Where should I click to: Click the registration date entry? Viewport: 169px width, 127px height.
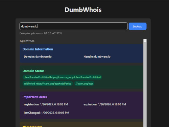(46, 104)
